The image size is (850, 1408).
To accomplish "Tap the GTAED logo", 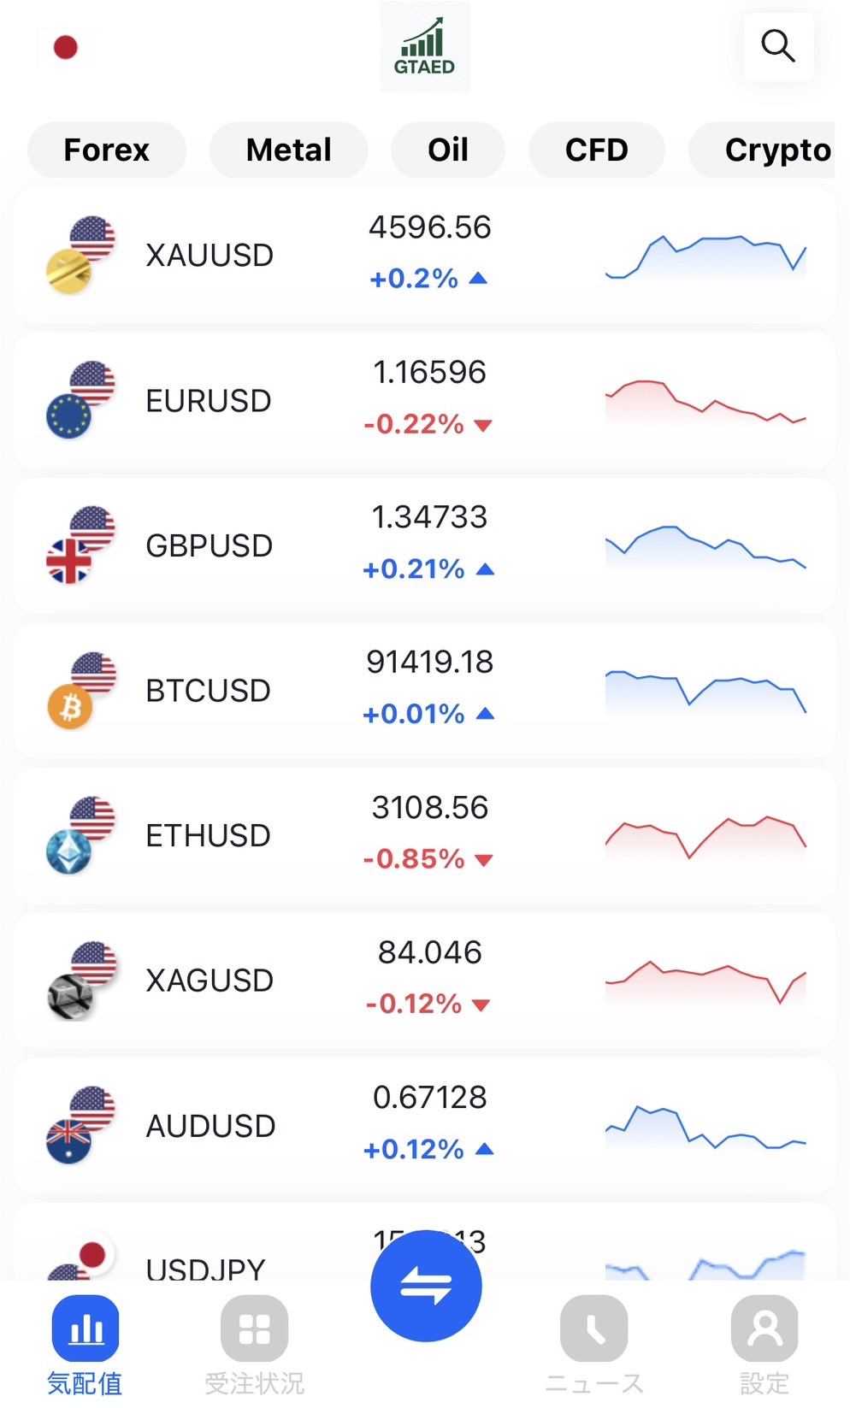I will [x=424, y=47].
